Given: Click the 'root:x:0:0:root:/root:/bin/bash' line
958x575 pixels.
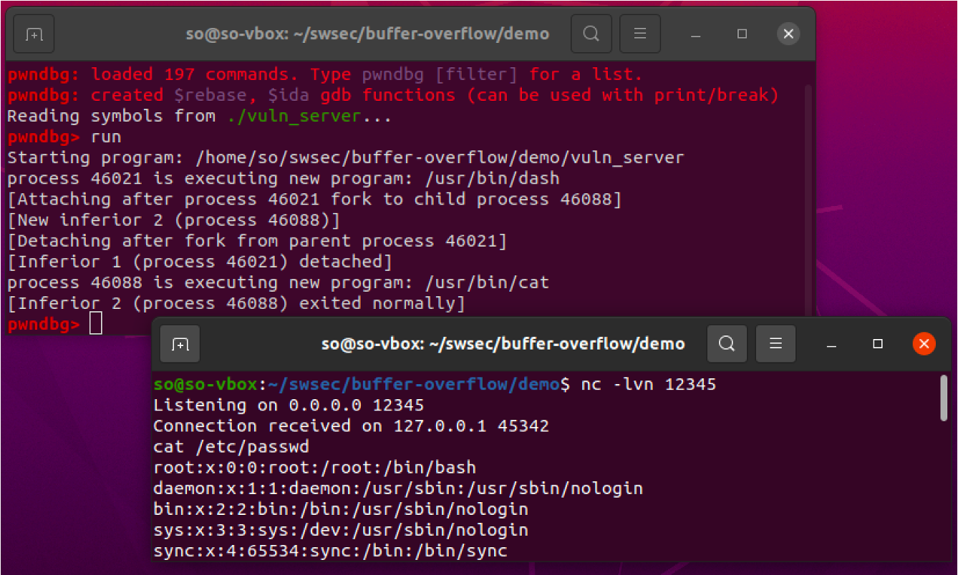Looking at the screenshot, I should pos(315,468).
